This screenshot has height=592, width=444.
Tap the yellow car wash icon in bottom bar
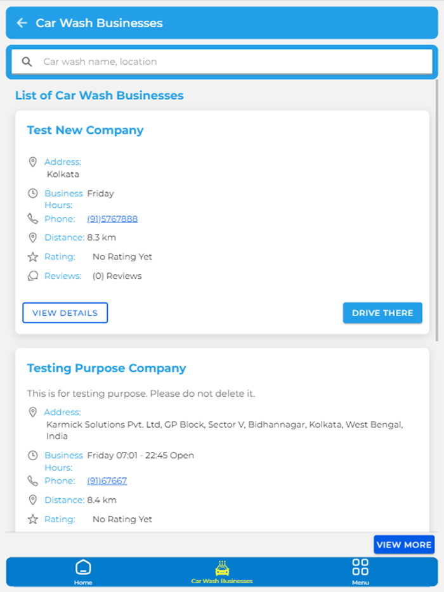(x=222, y=567)
